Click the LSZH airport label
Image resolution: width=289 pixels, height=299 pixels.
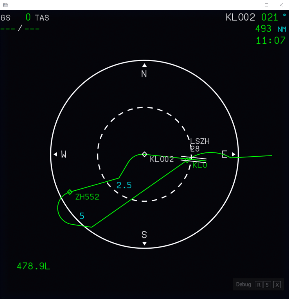[x=200, y=141]
